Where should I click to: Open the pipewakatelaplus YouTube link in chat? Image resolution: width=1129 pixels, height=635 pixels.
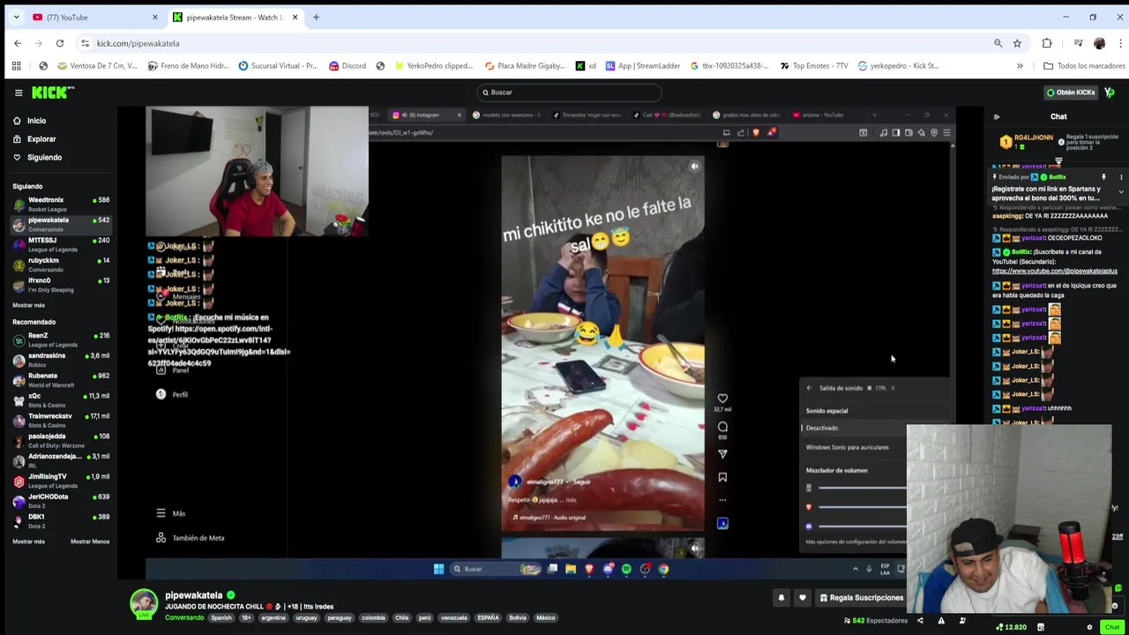point(1054,271)
